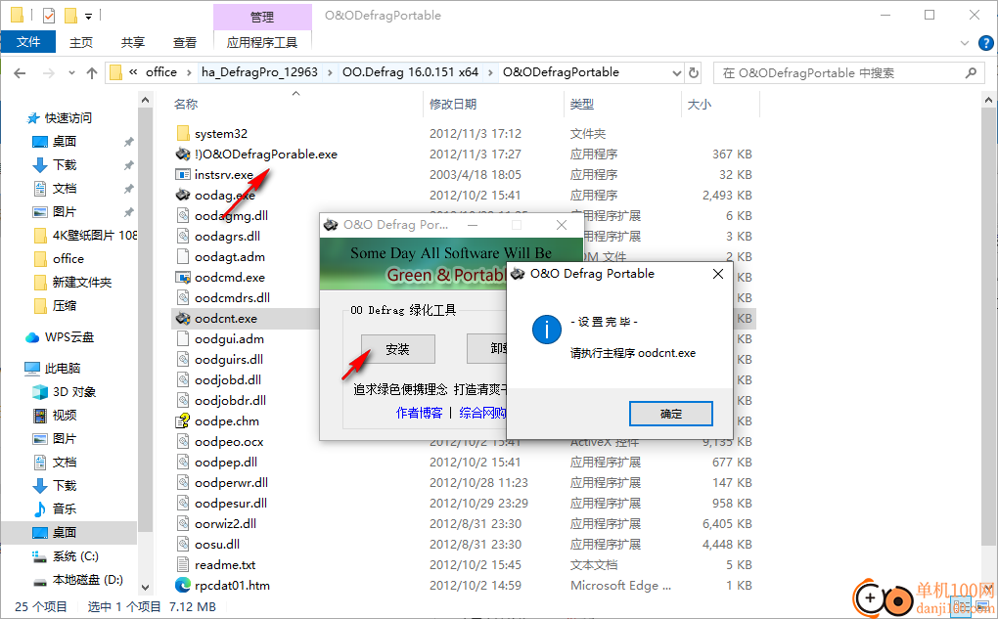Open the 应用程序工具 ribbon tab

(x=262, y=42)
